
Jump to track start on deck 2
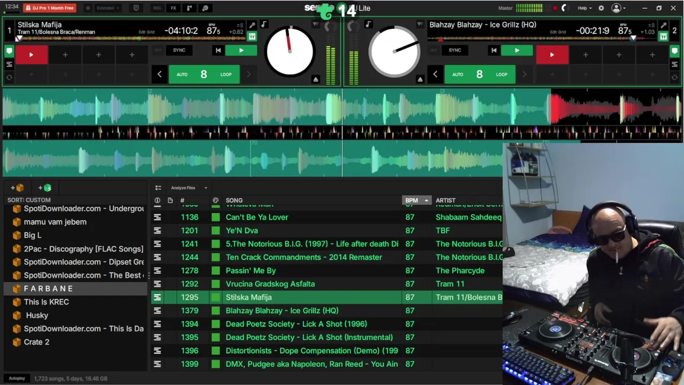pyautogui.click(x=494, y=50)
